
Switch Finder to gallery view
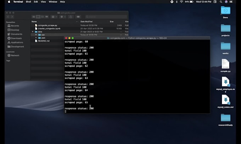[x=47, y=17]
